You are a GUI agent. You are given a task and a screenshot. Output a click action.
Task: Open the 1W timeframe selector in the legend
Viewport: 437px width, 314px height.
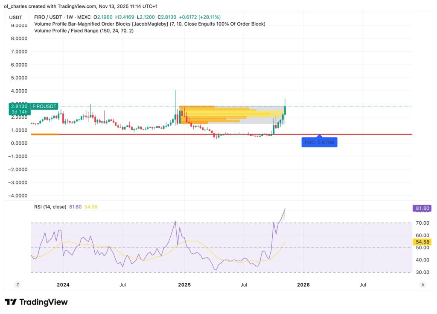[x=68, y=17]
